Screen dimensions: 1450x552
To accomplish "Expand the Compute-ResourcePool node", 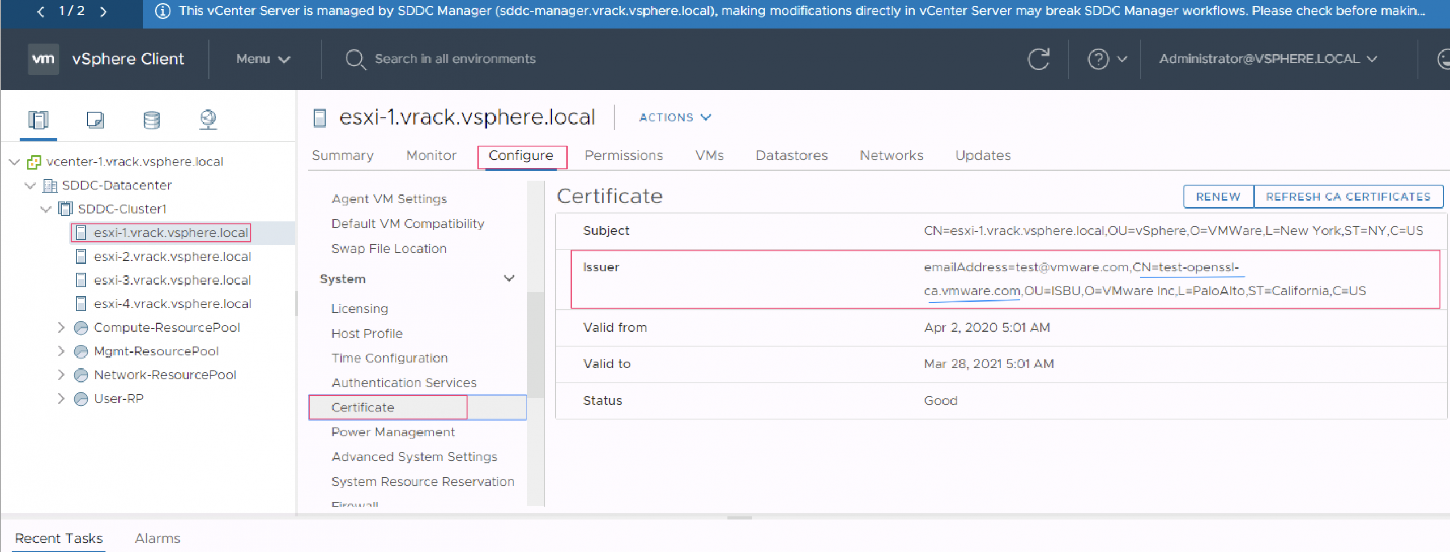I will pos(61,328).
